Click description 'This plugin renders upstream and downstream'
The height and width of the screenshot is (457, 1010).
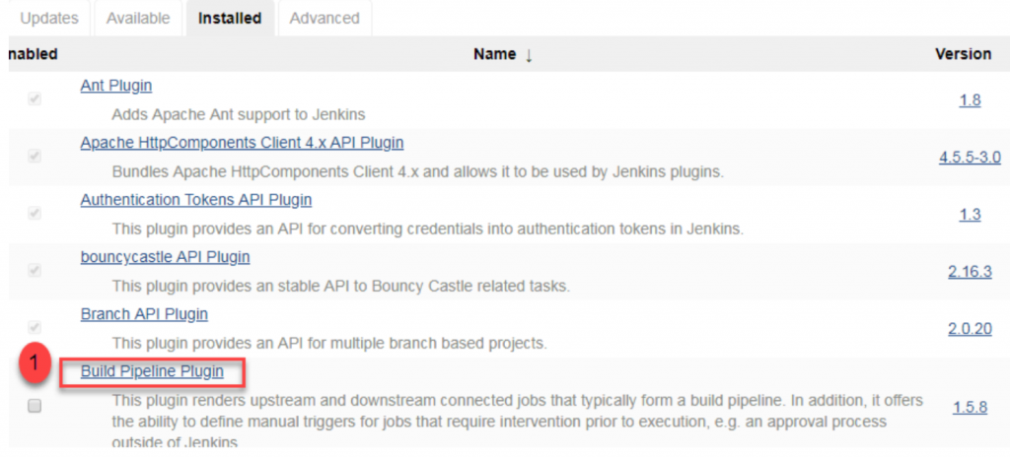[517, 422]
